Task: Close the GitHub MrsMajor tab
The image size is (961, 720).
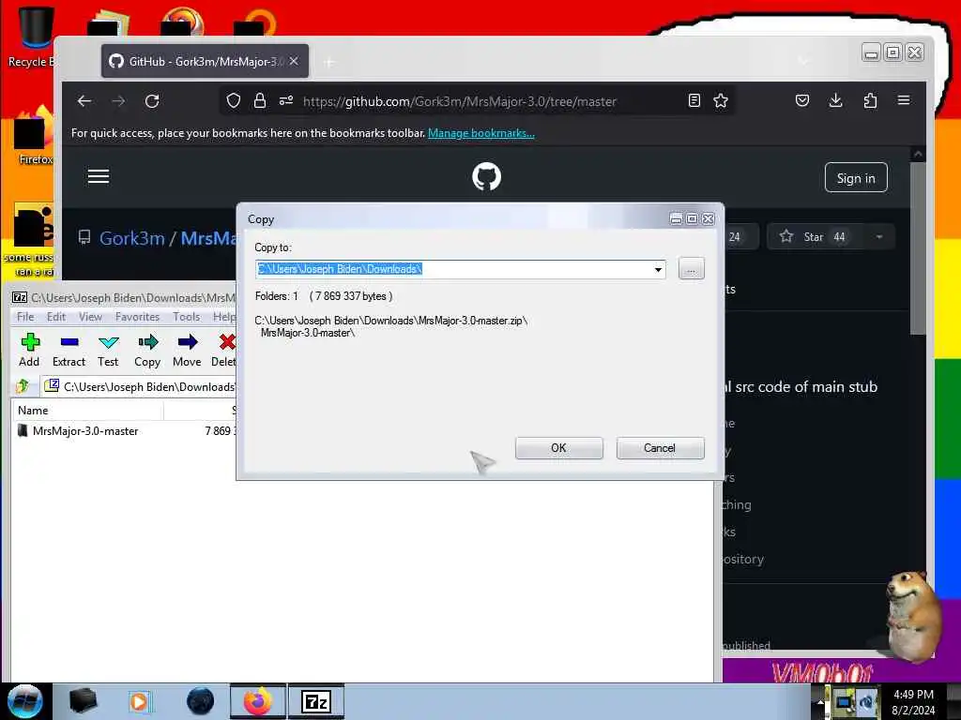Action: click(294, 61)
